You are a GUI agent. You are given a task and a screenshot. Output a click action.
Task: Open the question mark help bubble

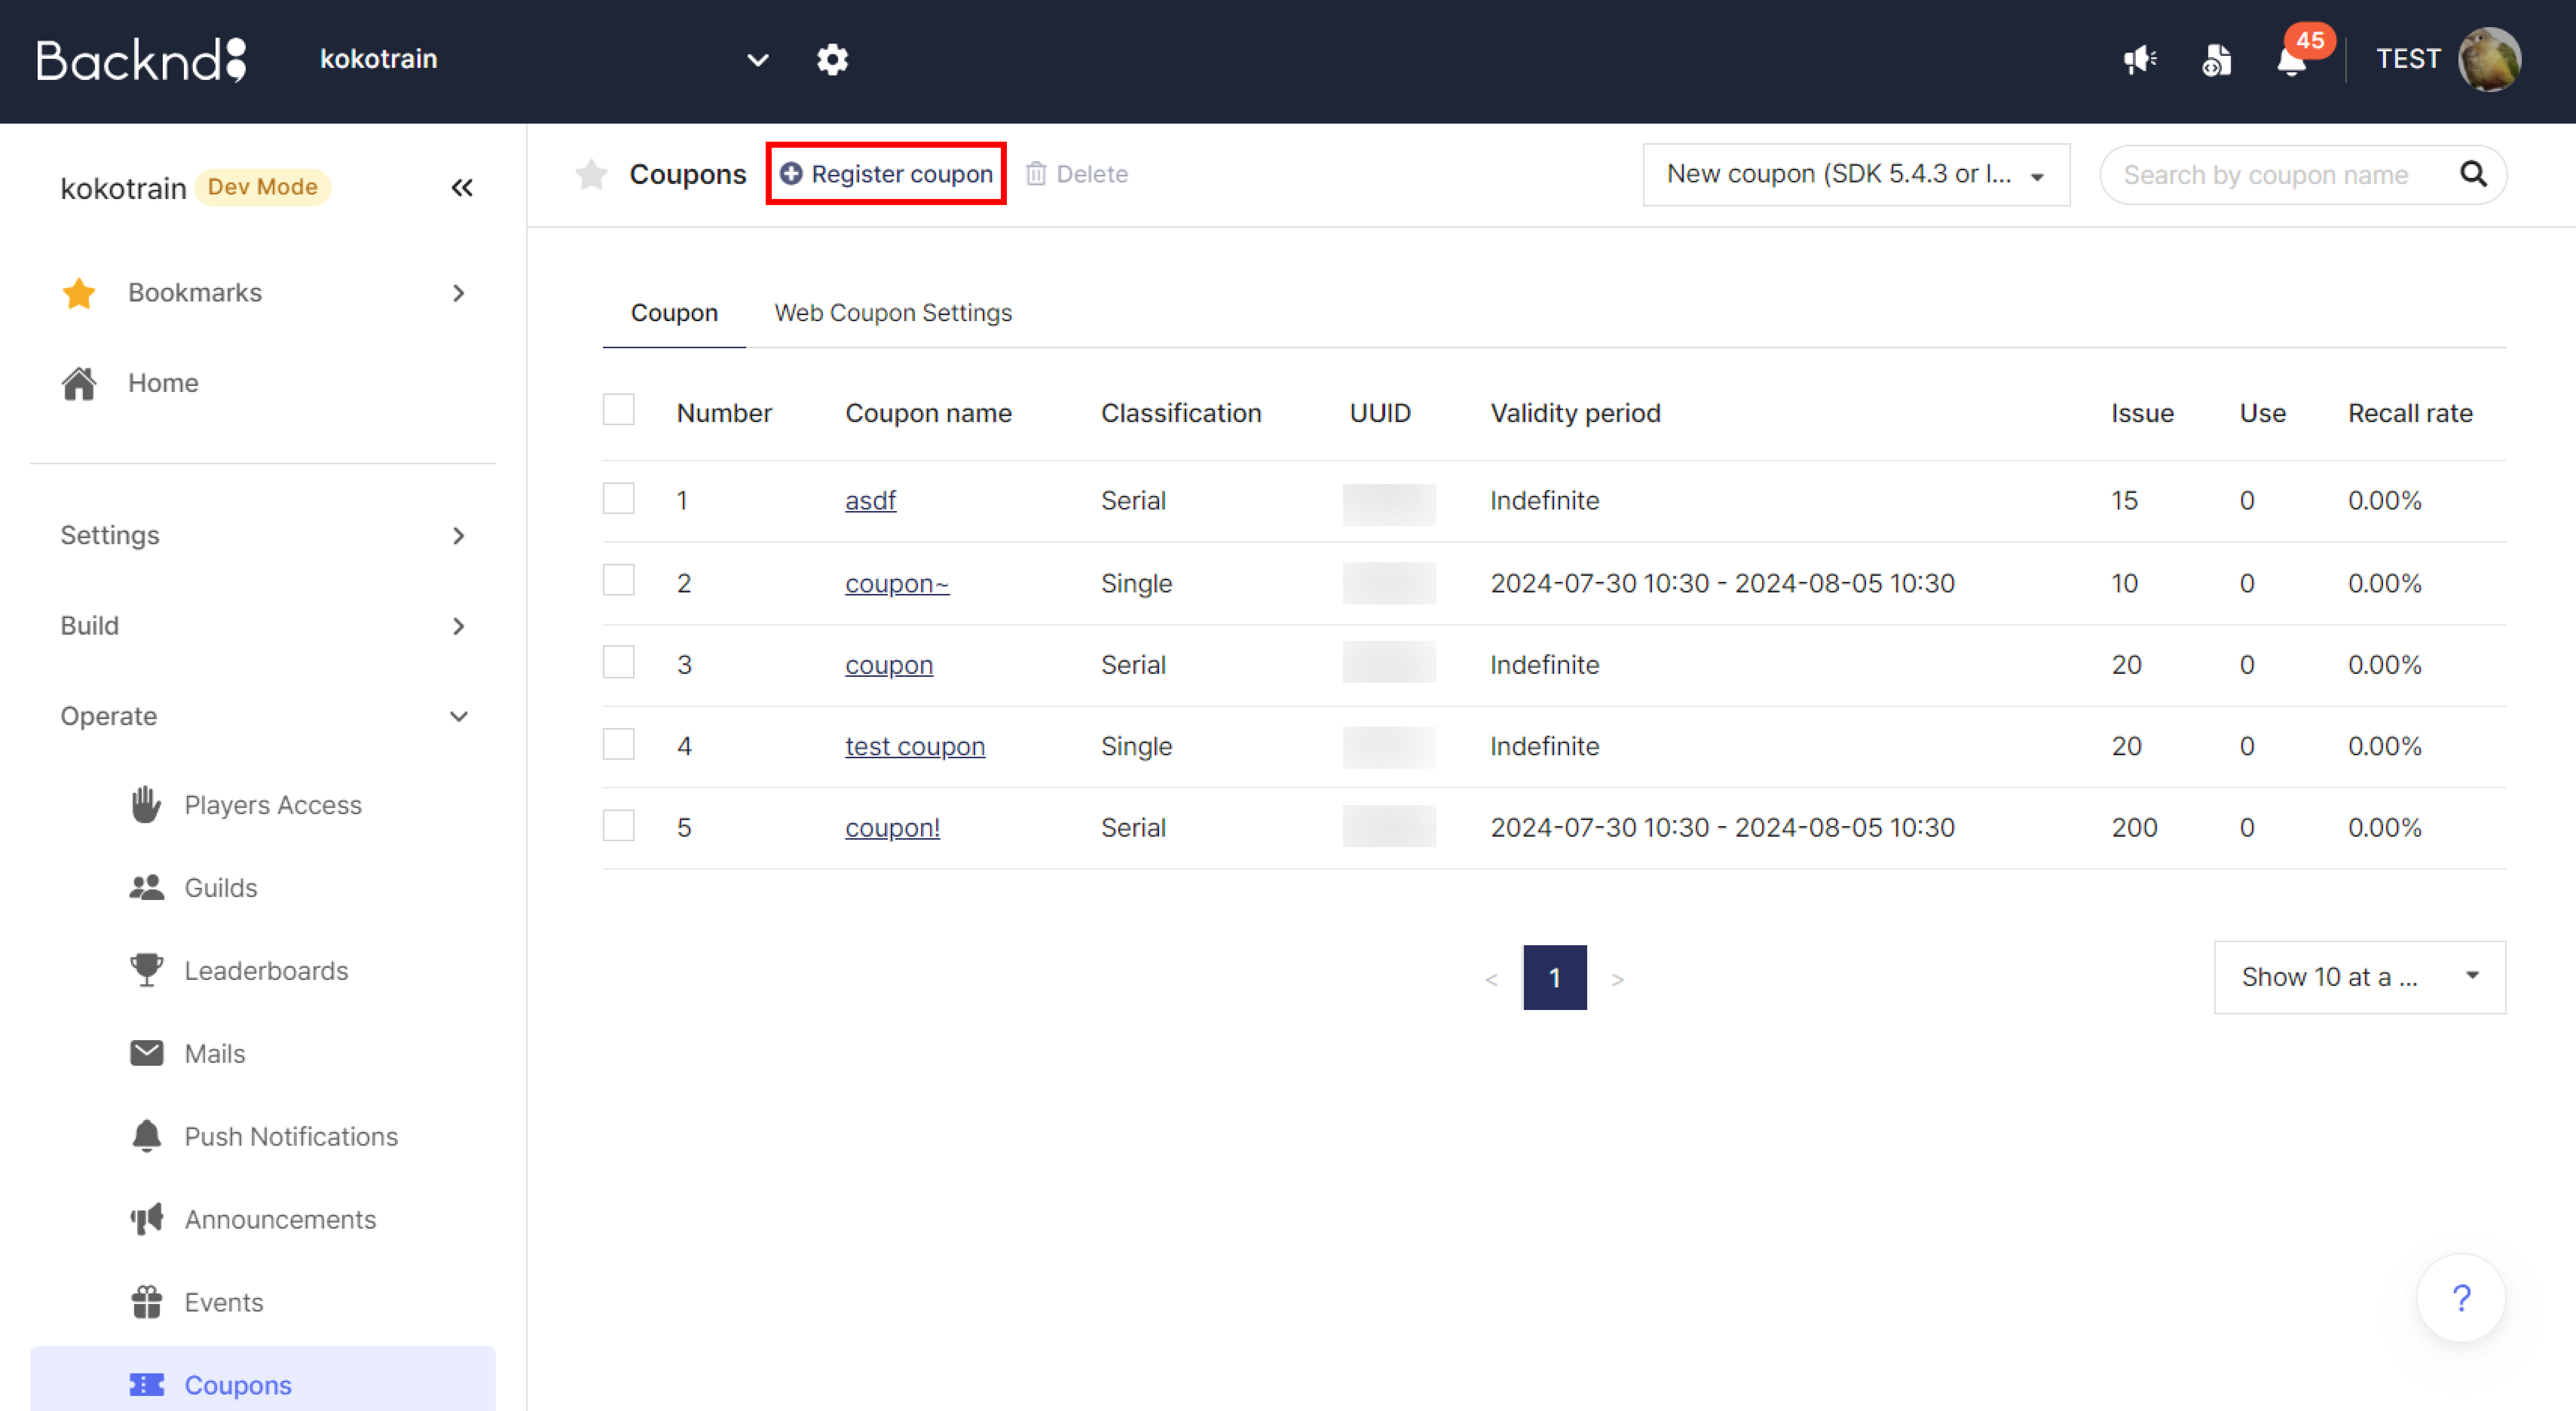click(x=2461, y=1298)
